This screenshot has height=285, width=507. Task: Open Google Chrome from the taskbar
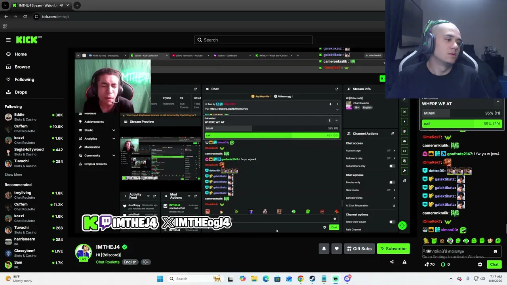301,279
